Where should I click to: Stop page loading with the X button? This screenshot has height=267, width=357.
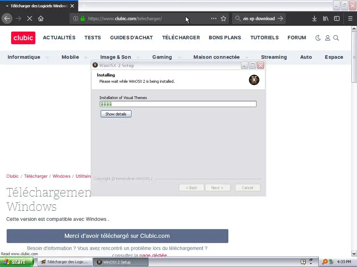pos(30,18)
